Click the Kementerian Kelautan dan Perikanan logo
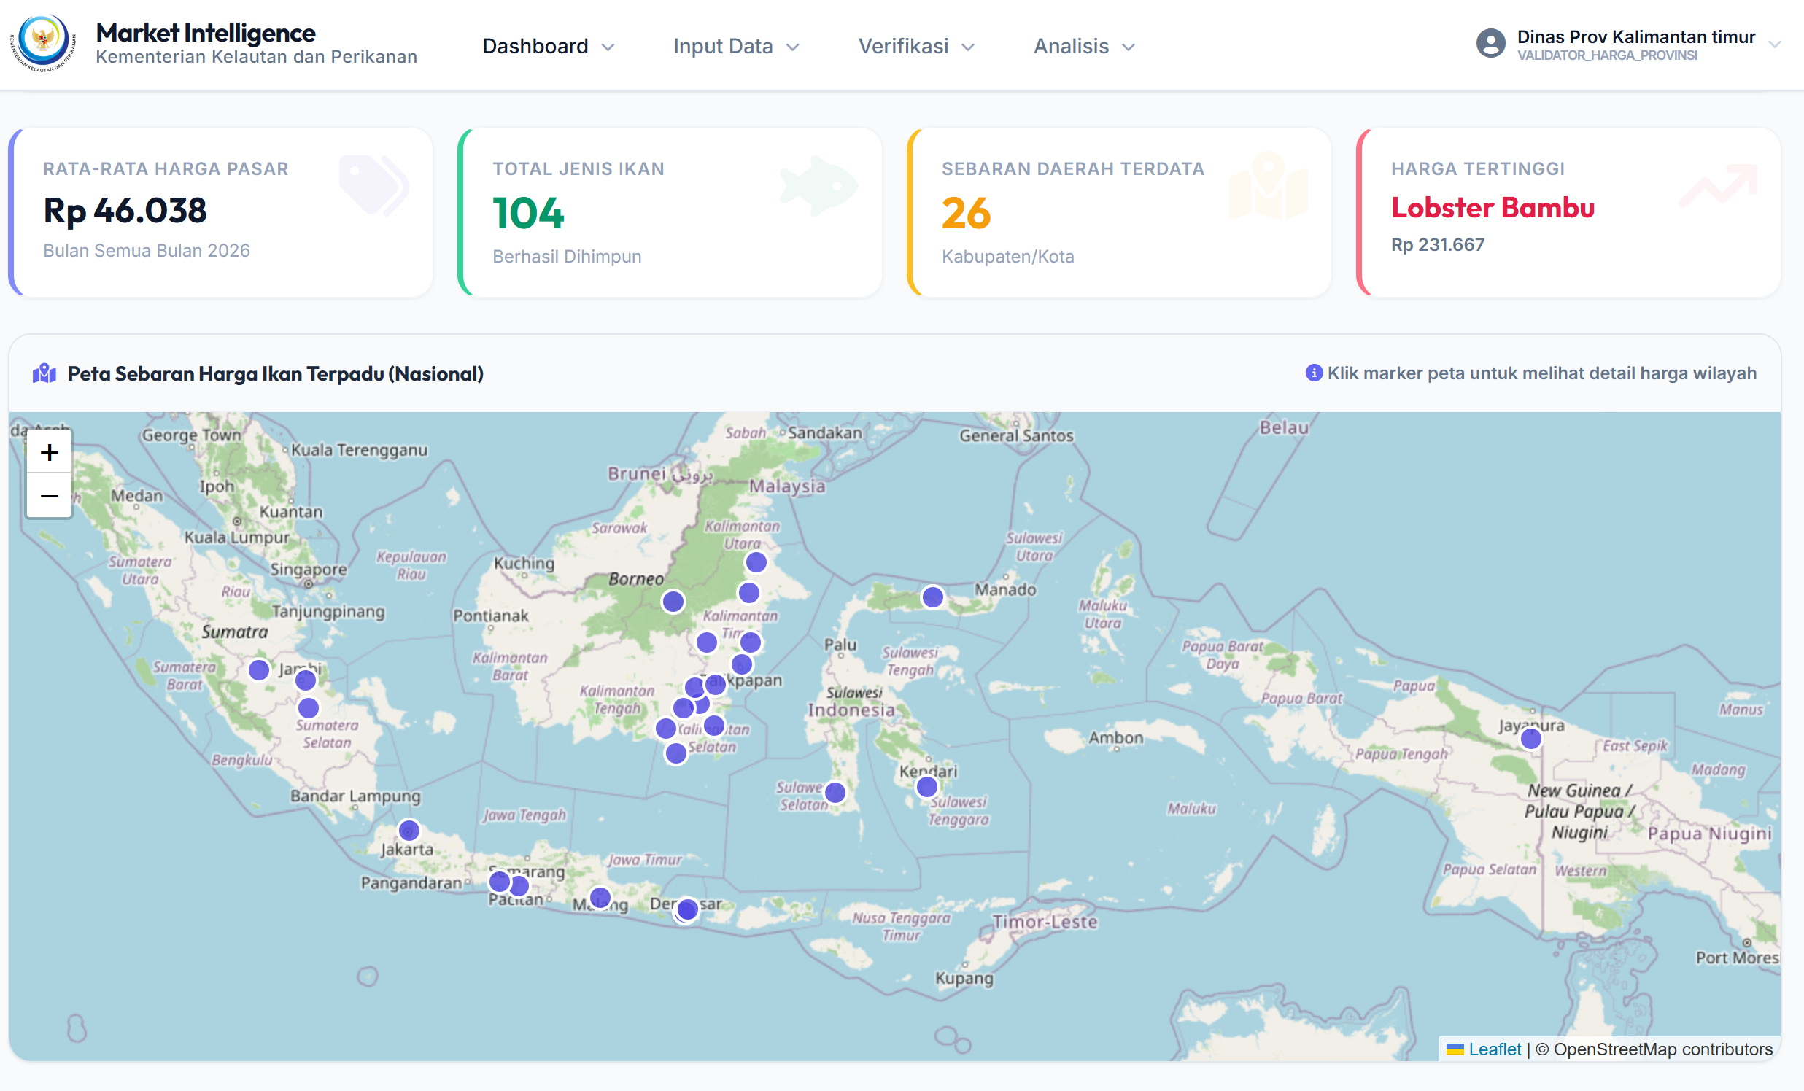 pyautogui.click(x=42, y=42)
